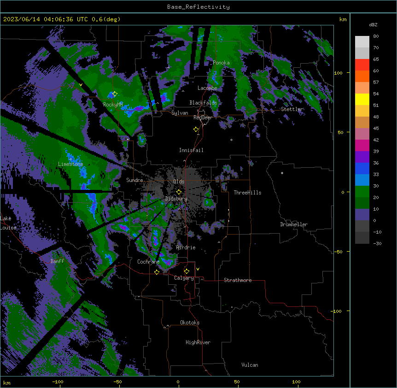The image size is (397, 388).
Task: Select the light orange 57–54 dBZ swatch
Action: [x=362, y=88]
